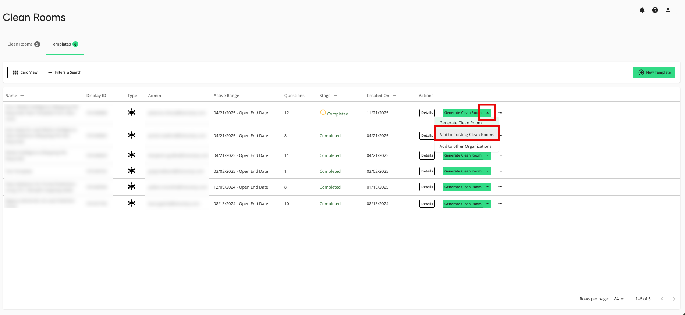The width and height of the screenshot is (685, 315).
Task: Open the help question mark icon
Action: click(x=655, y=10)
